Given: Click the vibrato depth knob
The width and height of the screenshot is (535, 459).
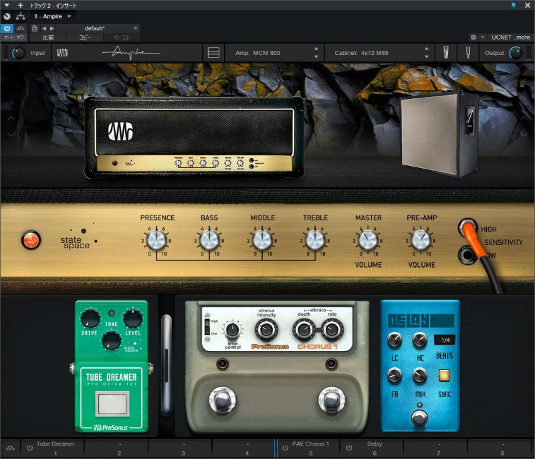Looking at the screenshot, I should click(x=303, y=330).
